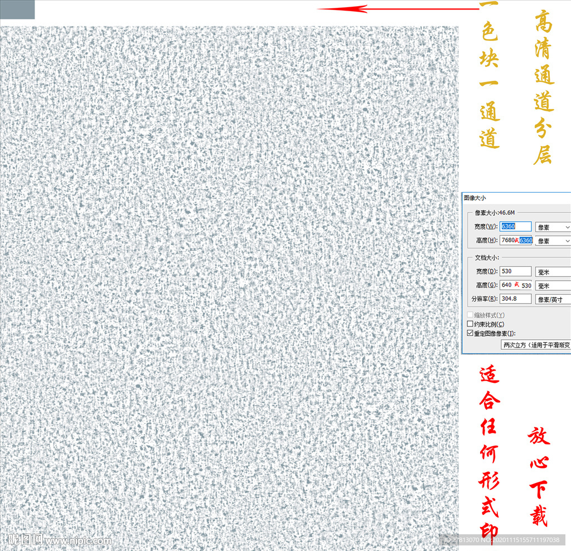Click the document Width (宽度D) field showing 530

[x=515, y=271]
